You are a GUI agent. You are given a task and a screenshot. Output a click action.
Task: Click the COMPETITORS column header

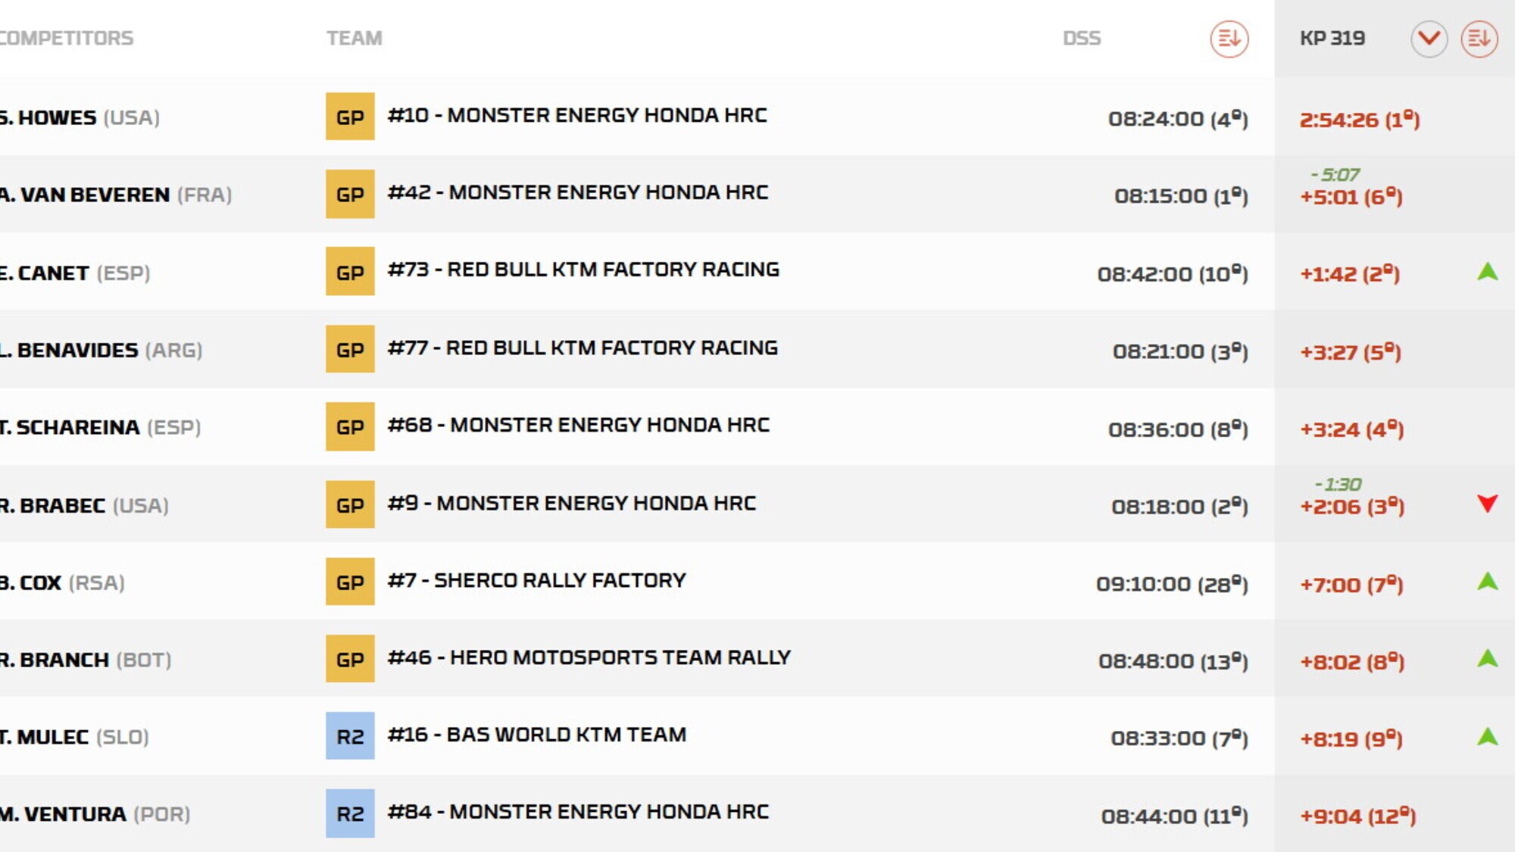click(67, 38)
